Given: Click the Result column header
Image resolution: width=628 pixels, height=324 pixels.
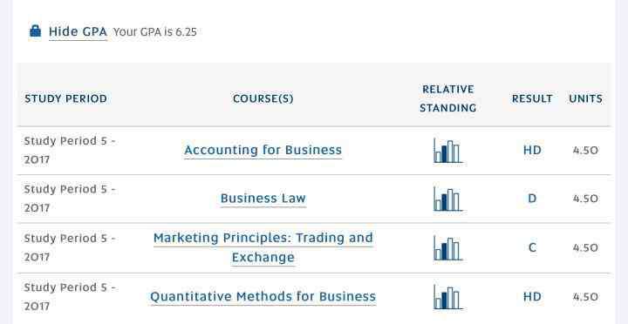Looking at the screenshot, I should [532, 98].
